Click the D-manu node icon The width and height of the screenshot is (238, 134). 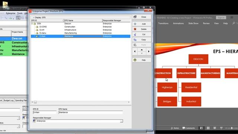click(x=37, y=33)
